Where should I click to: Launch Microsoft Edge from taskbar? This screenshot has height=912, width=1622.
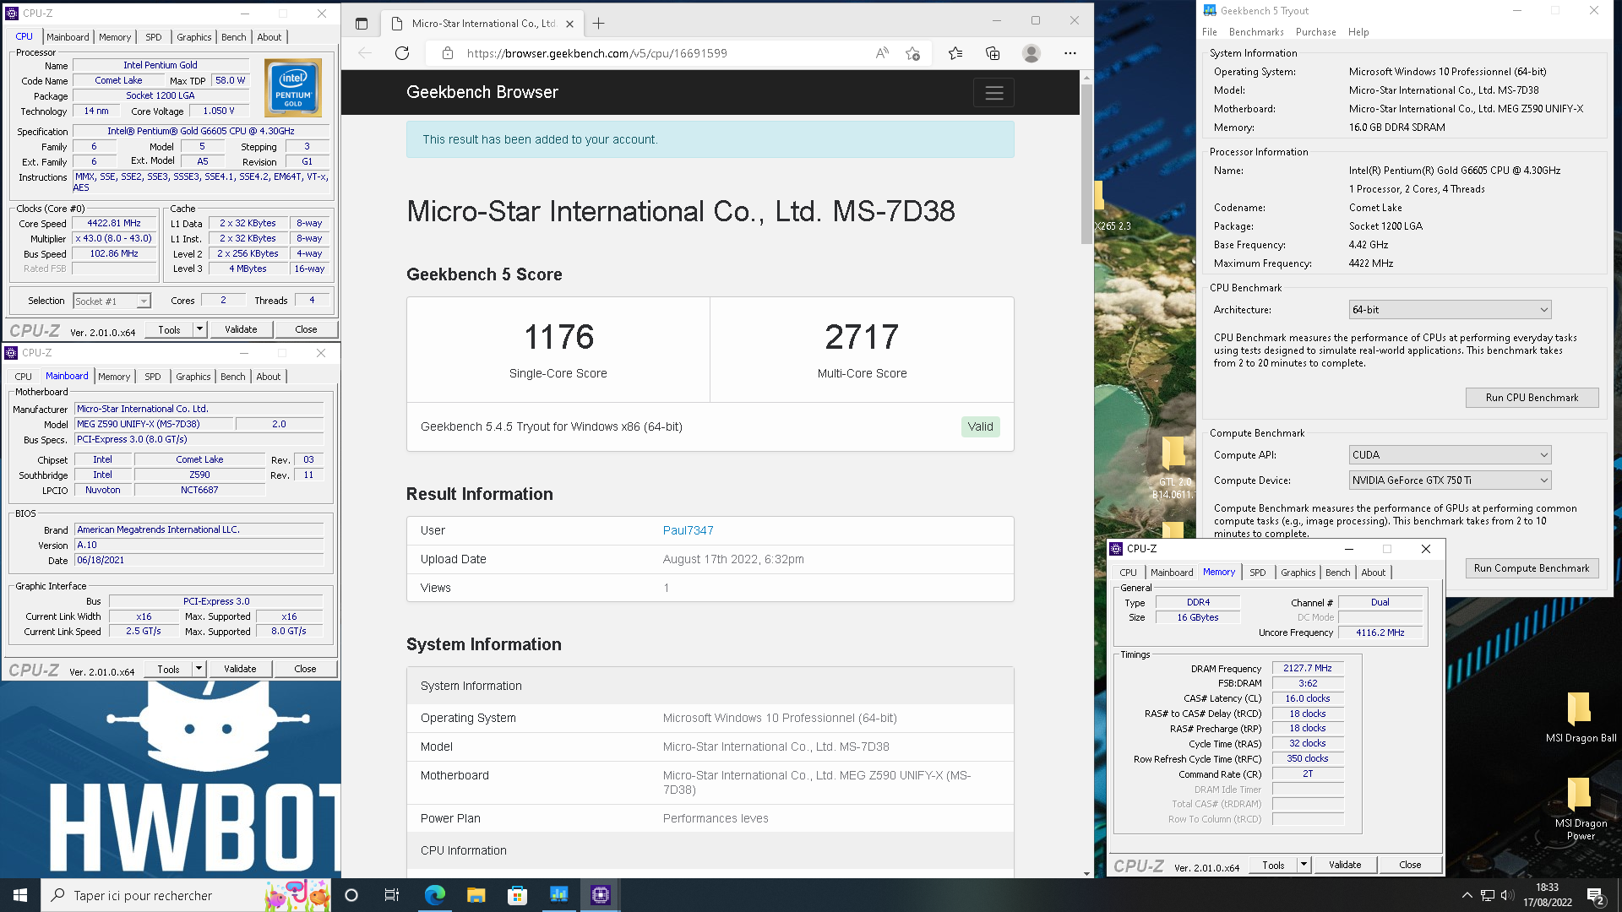pyautogui.click(x=435, y=895)
